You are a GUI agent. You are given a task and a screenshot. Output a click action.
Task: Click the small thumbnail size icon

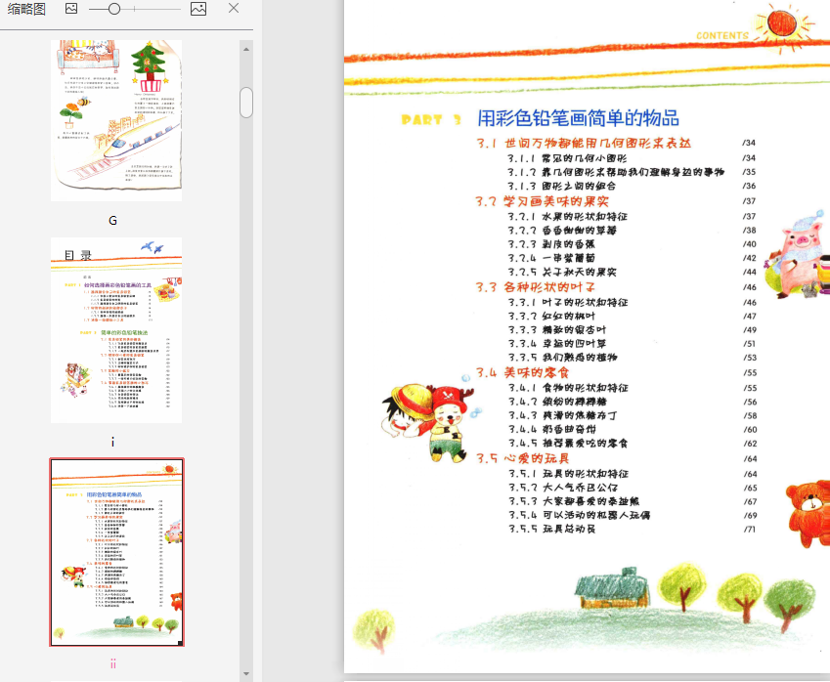pyautogui.click(x=71, y=9)
